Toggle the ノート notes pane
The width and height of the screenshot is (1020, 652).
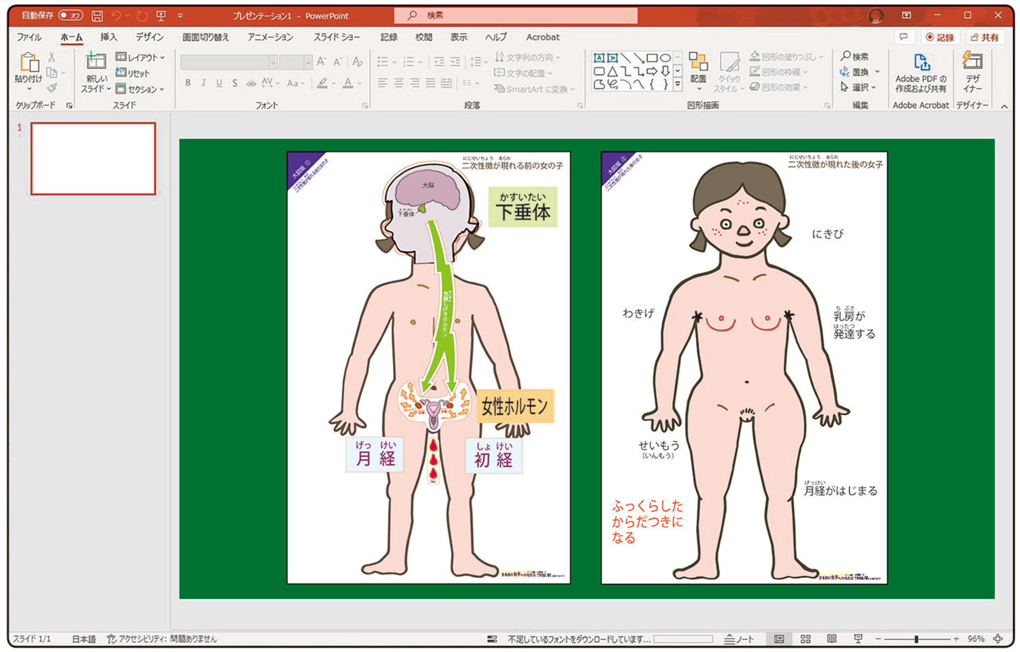(739, 639)
